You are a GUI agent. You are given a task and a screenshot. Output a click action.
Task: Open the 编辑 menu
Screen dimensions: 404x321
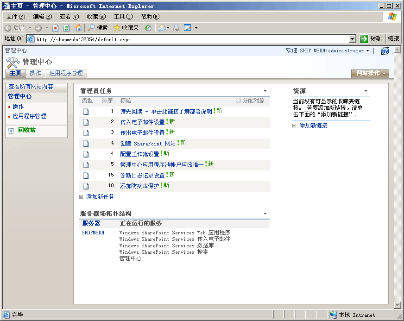click(x=43, y=17)
